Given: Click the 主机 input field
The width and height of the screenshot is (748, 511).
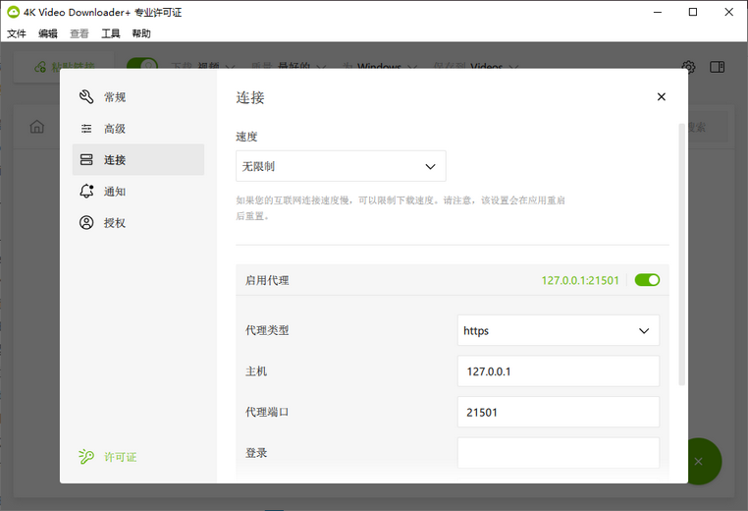Looking at the screenshot, I should tap(558, 371).
